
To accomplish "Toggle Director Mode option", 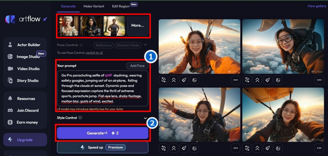I will (128, 45).
